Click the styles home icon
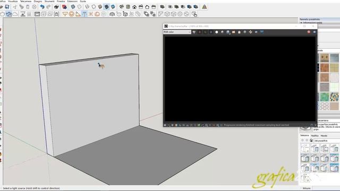340x191 pixels. [311, 141]
